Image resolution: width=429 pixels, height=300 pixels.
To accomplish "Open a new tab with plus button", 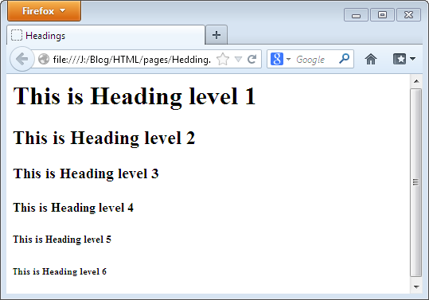I will tap(216, 35).
